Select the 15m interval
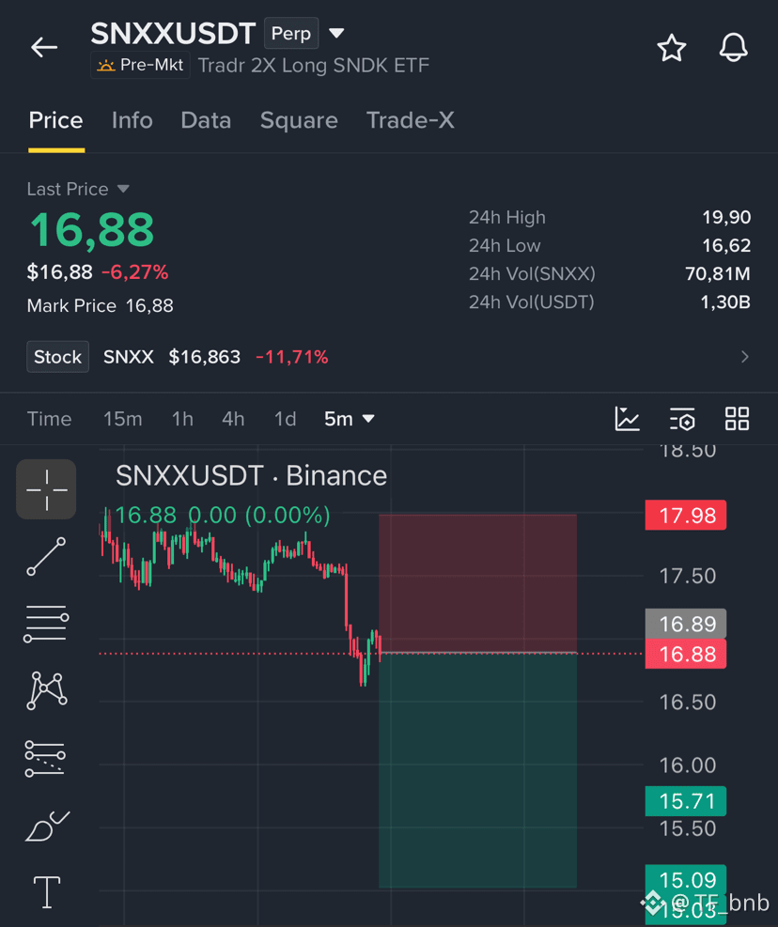 pyautogui.click(x=122, y=419)
